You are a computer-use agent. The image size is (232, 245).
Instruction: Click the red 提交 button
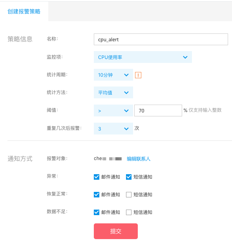tap(116, 231)
